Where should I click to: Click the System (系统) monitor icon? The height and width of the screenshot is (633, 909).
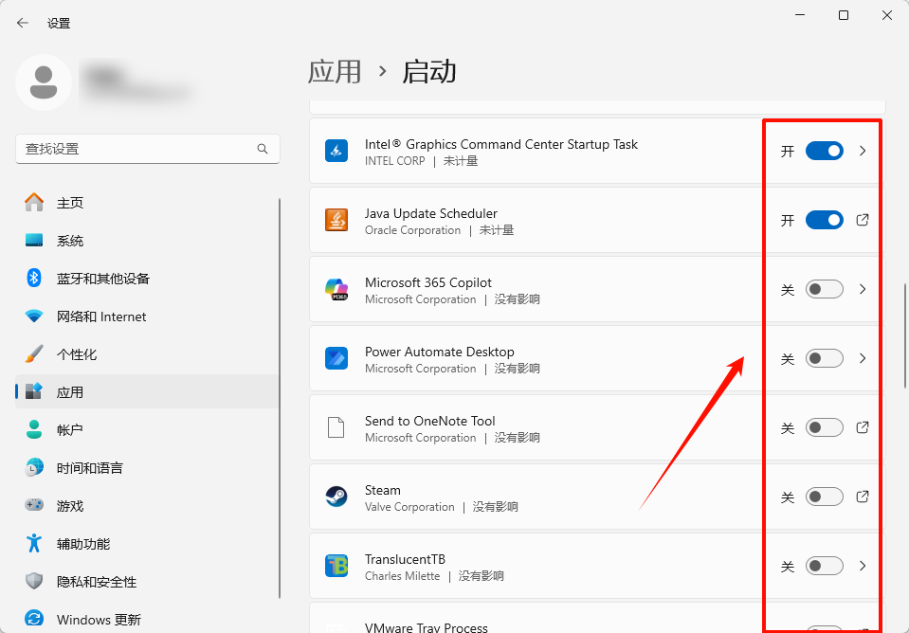pos(34,241)
